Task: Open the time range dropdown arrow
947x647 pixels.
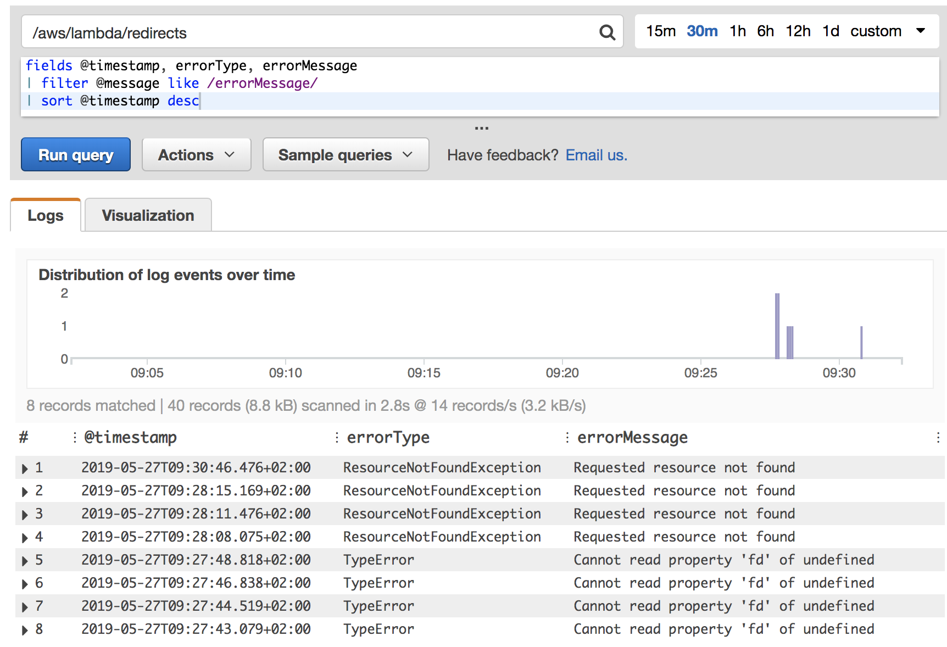Action: pos(921,31)
